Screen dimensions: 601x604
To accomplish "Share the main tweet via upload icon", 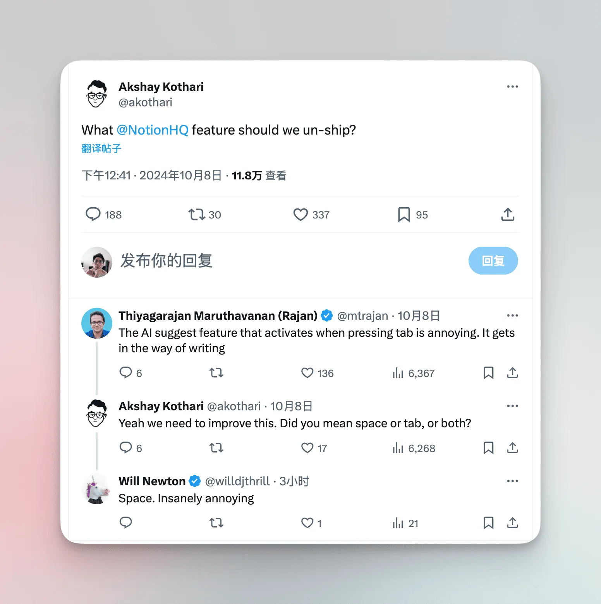I will pos(508,214).
